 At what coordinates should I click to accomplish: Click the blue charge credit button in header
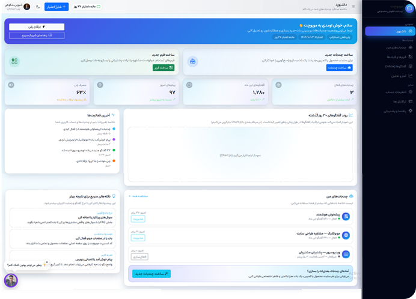coord(55,7)
